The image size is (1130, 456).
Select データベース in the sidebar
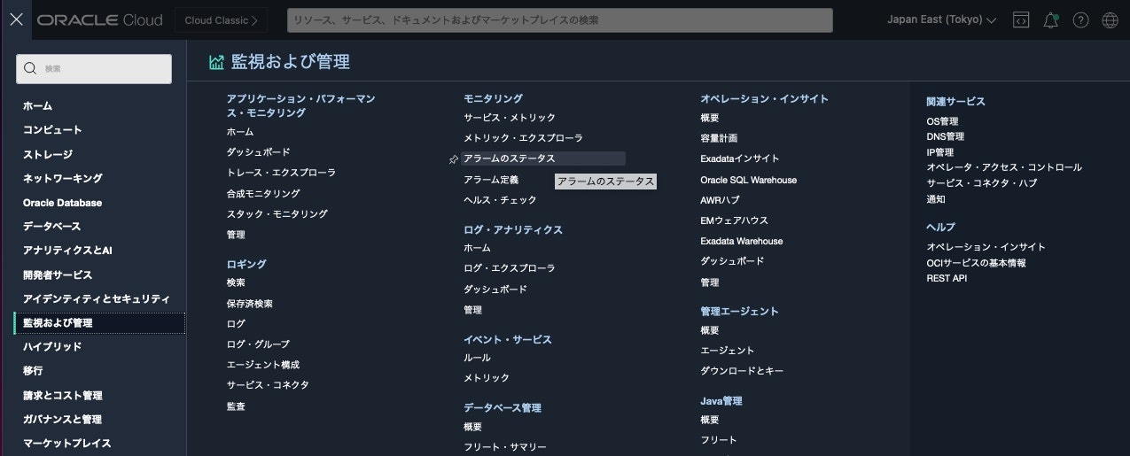[51, 227]
